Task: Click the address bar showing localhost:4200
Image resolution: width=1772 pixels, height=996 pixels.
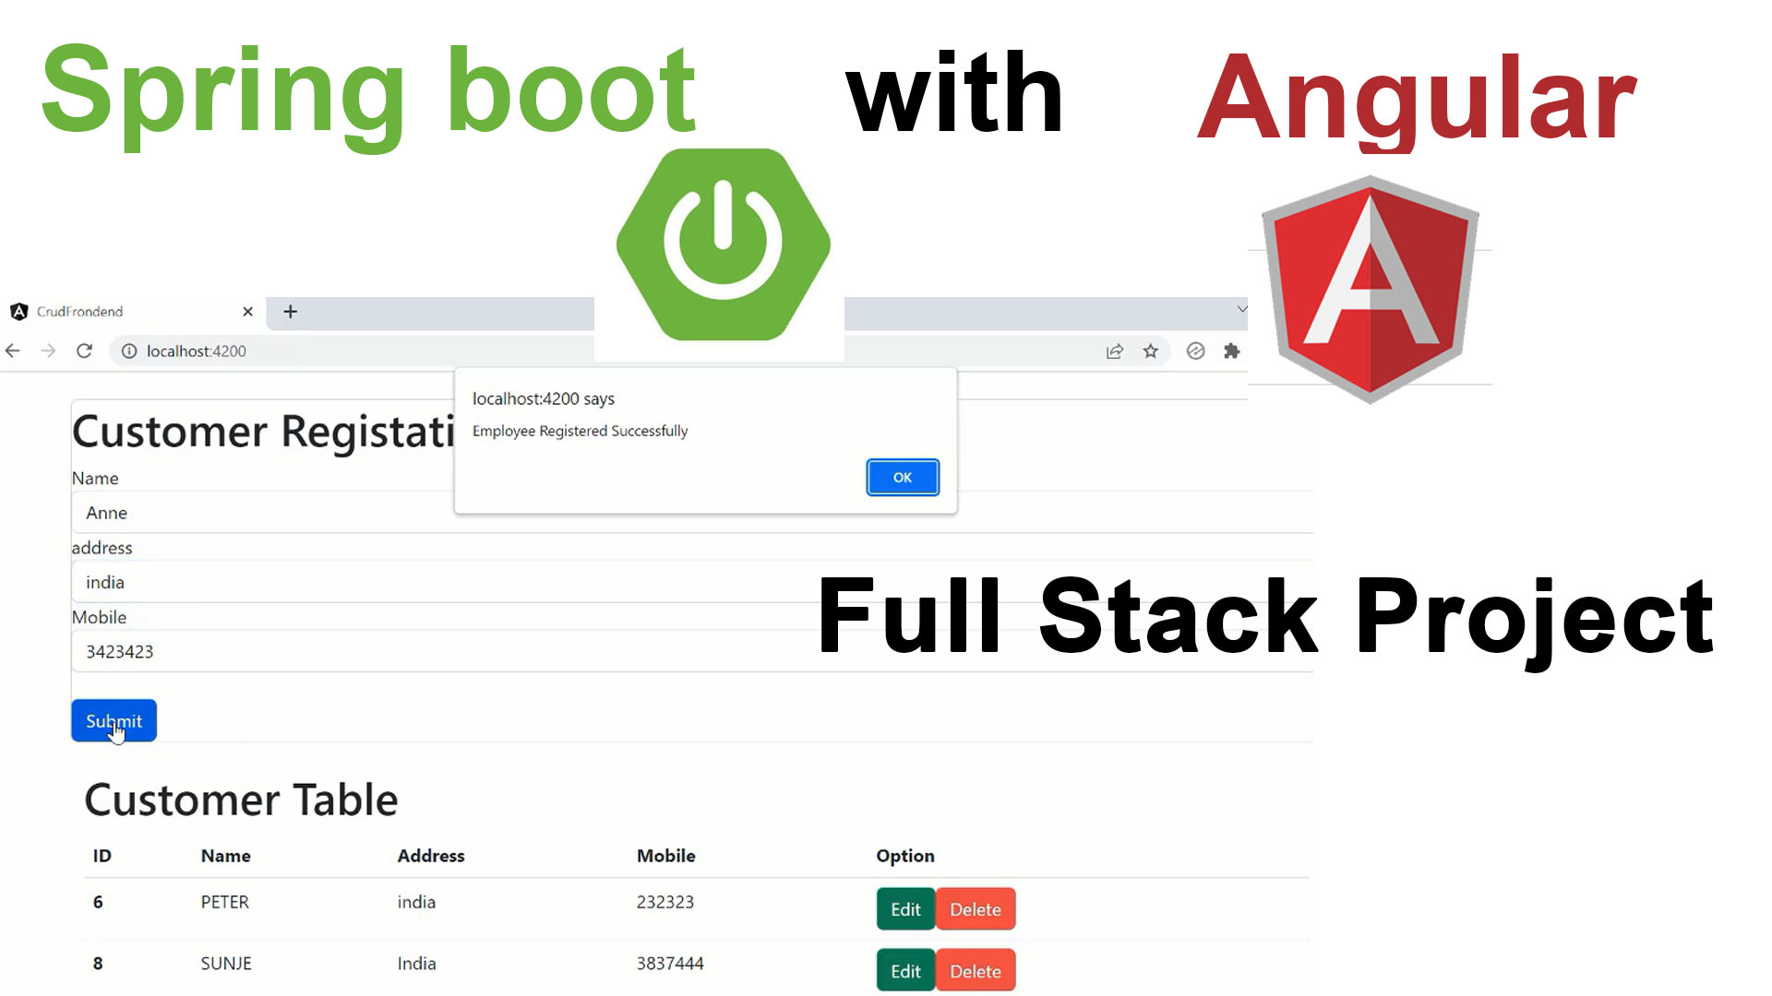Action: [196, 351]
